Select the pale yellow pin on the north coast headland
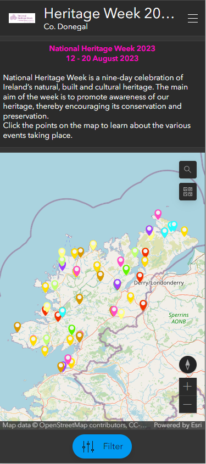 pyautogui.click(x=93, y=245)
